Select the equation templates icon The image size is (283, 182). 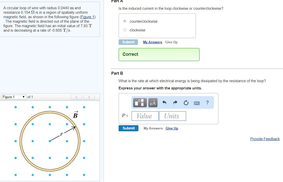(140, 103)
